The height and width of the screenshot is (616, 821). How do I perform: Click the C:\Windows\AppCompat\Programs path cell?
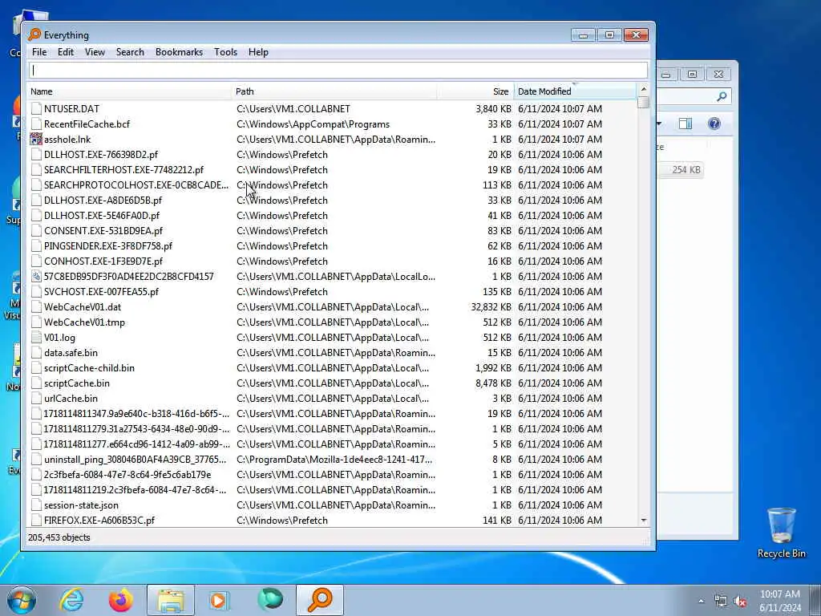click(313, 124)
